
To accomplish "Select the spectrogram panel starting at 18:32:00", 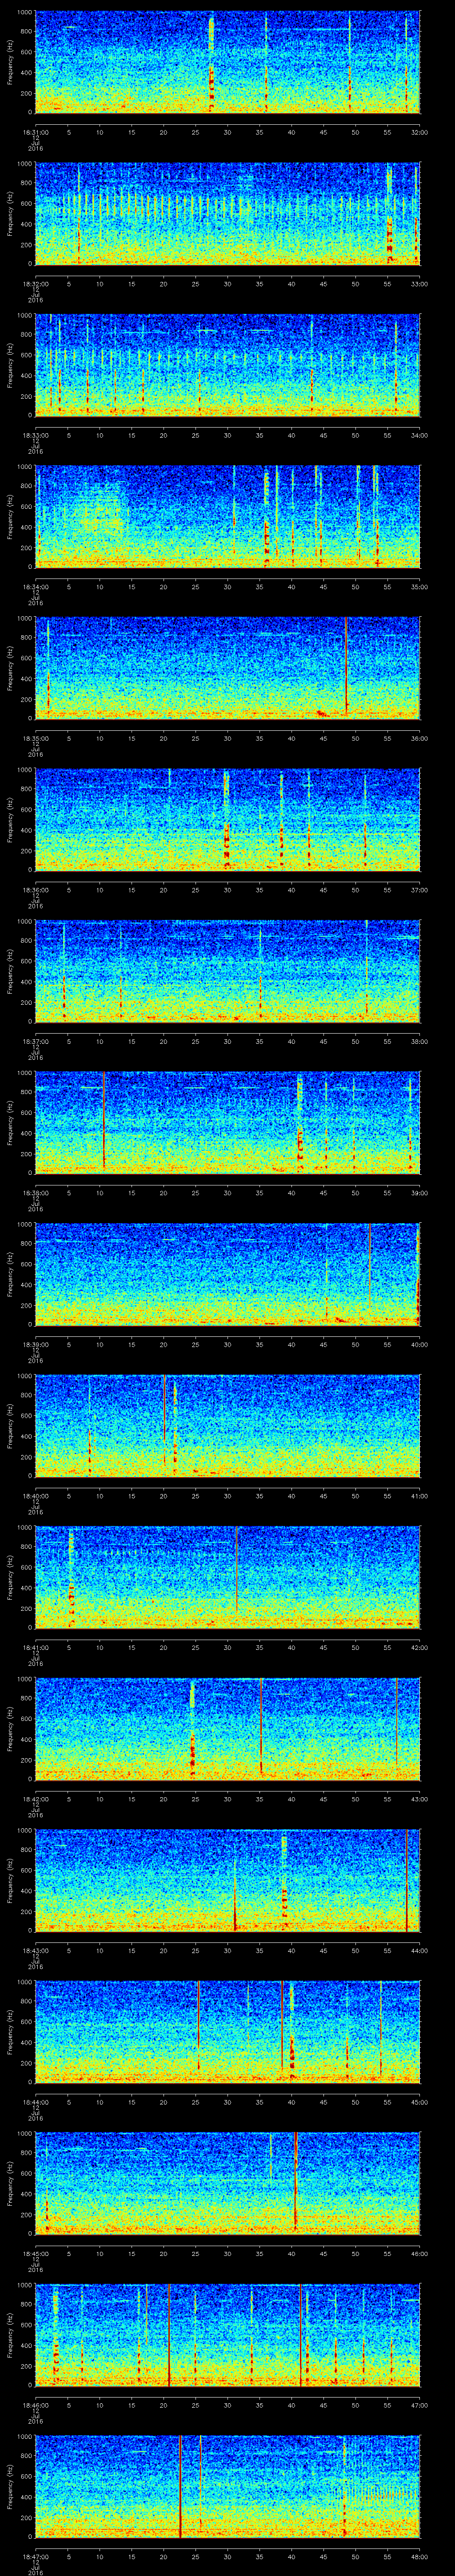I will [227, 213].
